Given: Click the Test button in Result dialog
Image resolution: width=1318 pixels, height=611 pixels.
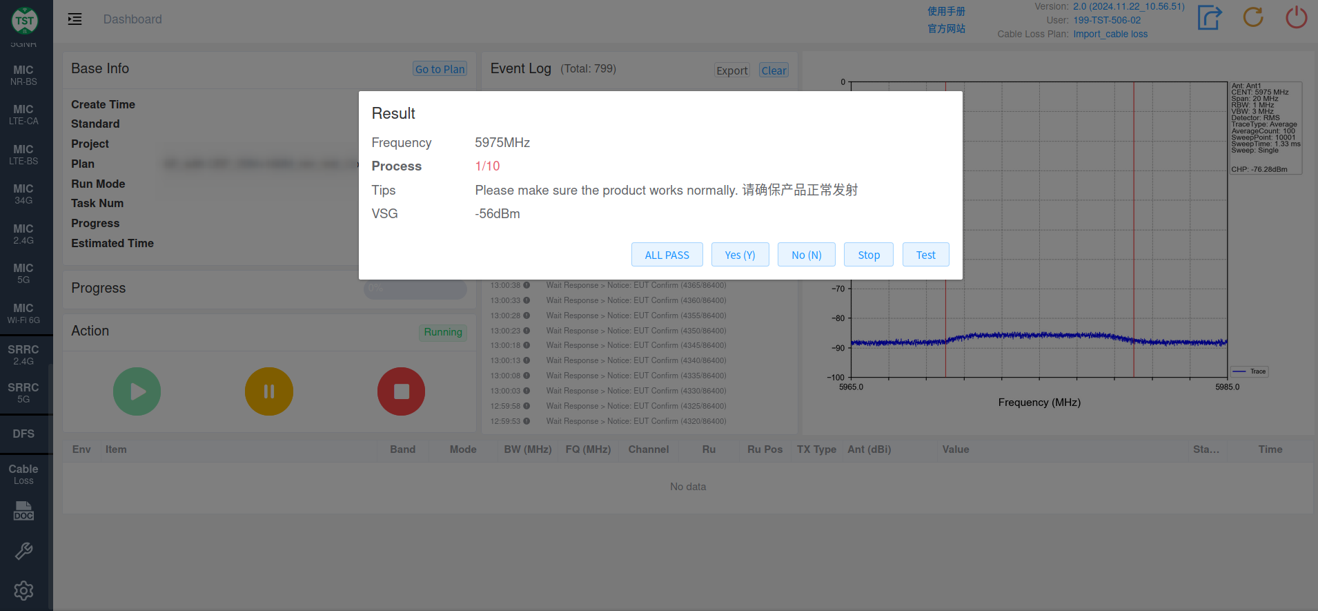Looking at the screenshot, I should (x=925, y=255).
